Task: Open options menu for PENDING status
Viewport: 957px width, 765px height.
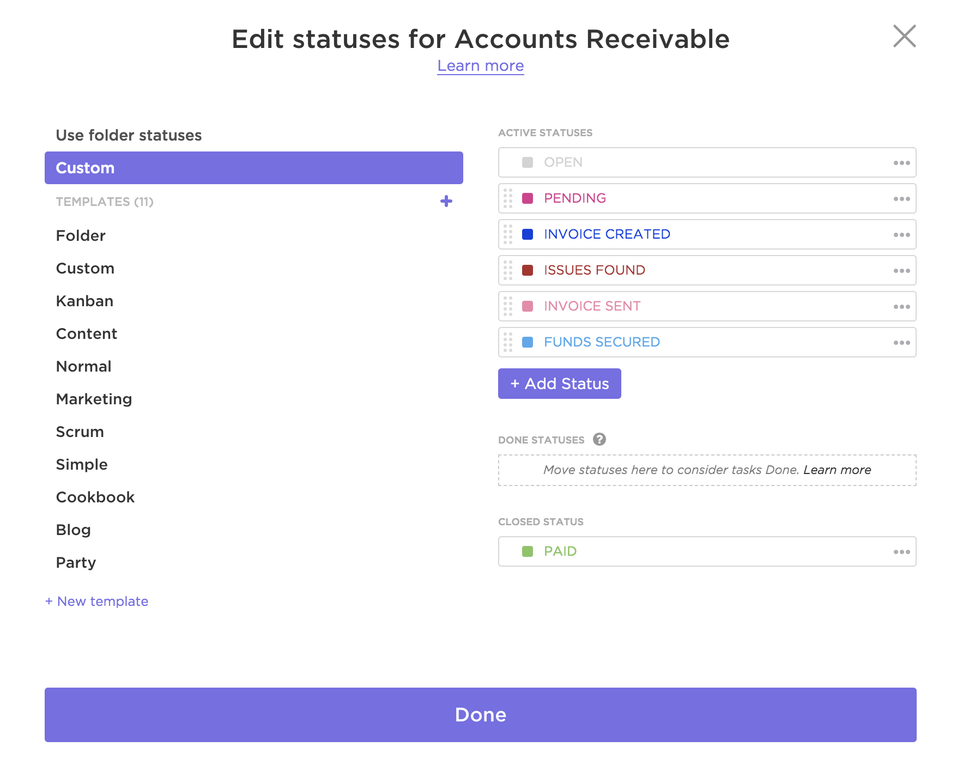Action: pyautogui.click(x=901, y=199)
